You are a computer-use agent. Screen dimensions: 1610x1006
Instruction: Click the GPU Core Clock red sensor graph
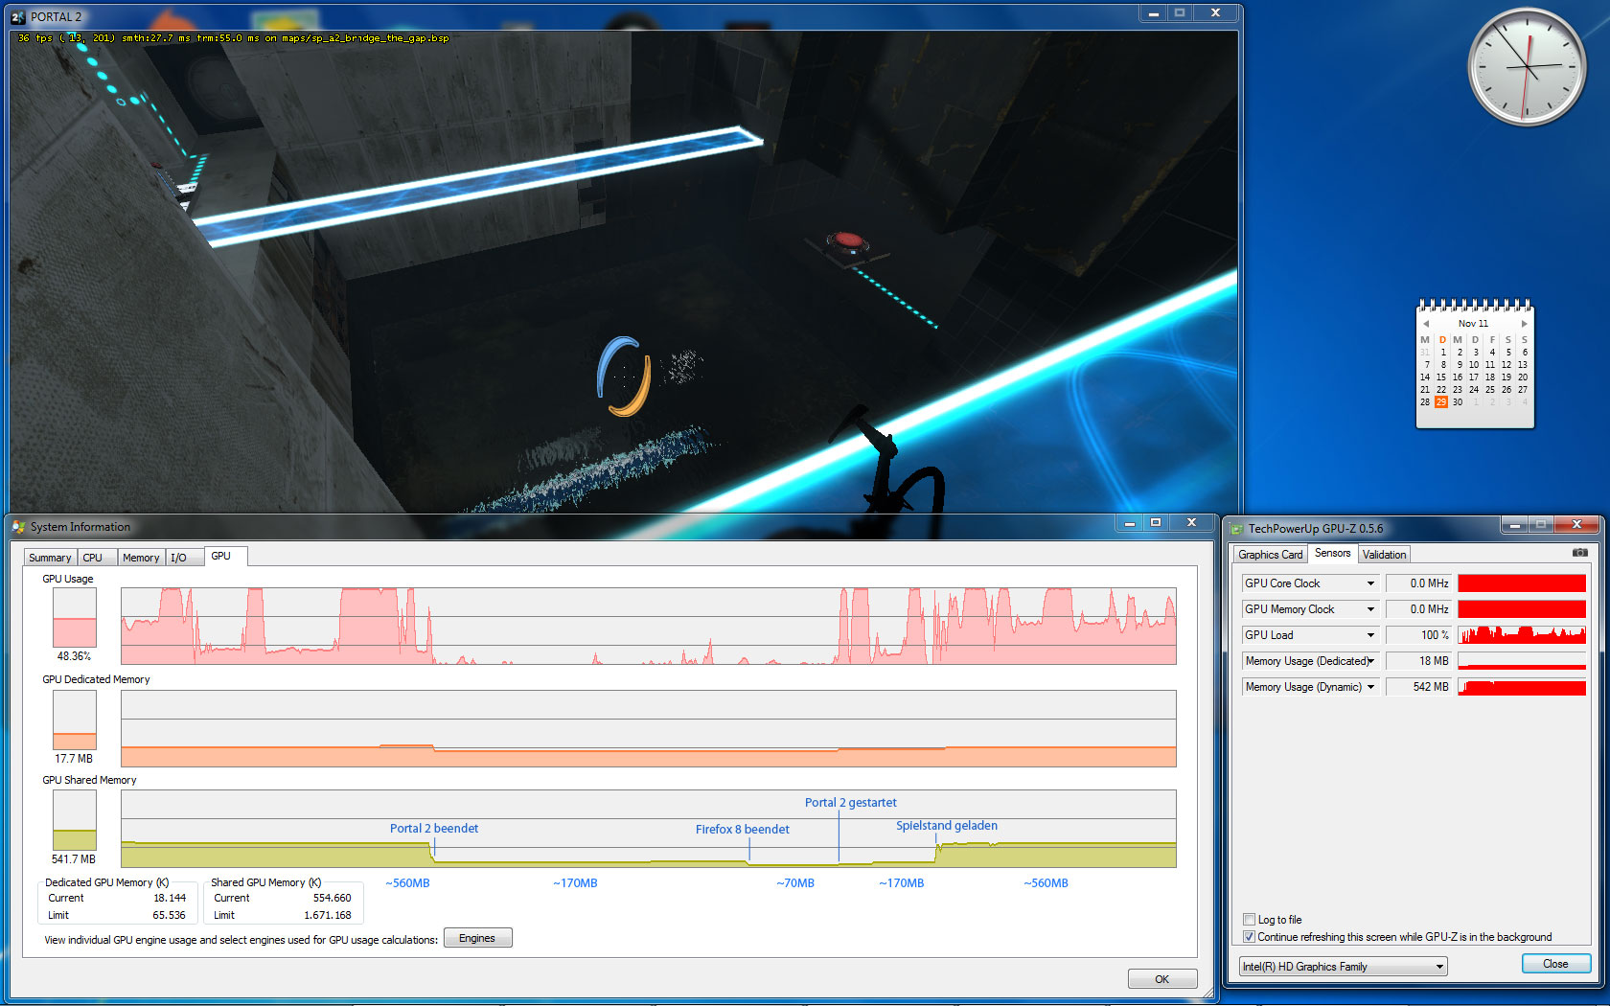[1522, 583]
